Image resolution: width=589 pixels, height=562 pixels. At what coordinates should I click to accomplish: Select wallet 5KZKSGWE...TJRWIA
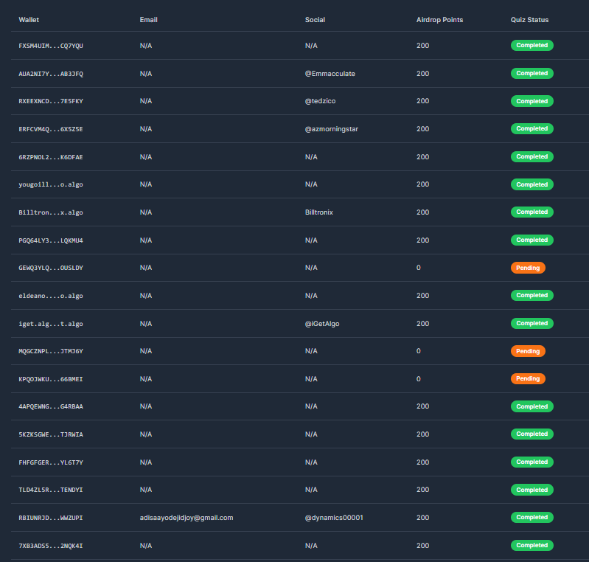pyautogui.click(x=51, y=434)
